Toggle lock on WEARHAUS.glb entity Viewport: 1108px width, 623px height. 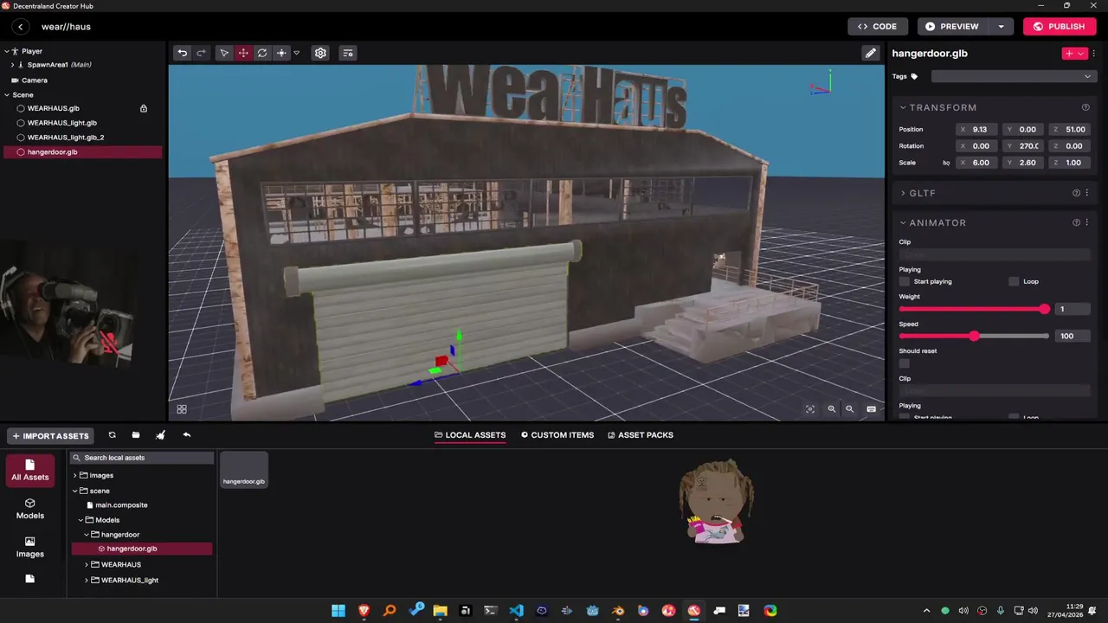coord(144,108)
